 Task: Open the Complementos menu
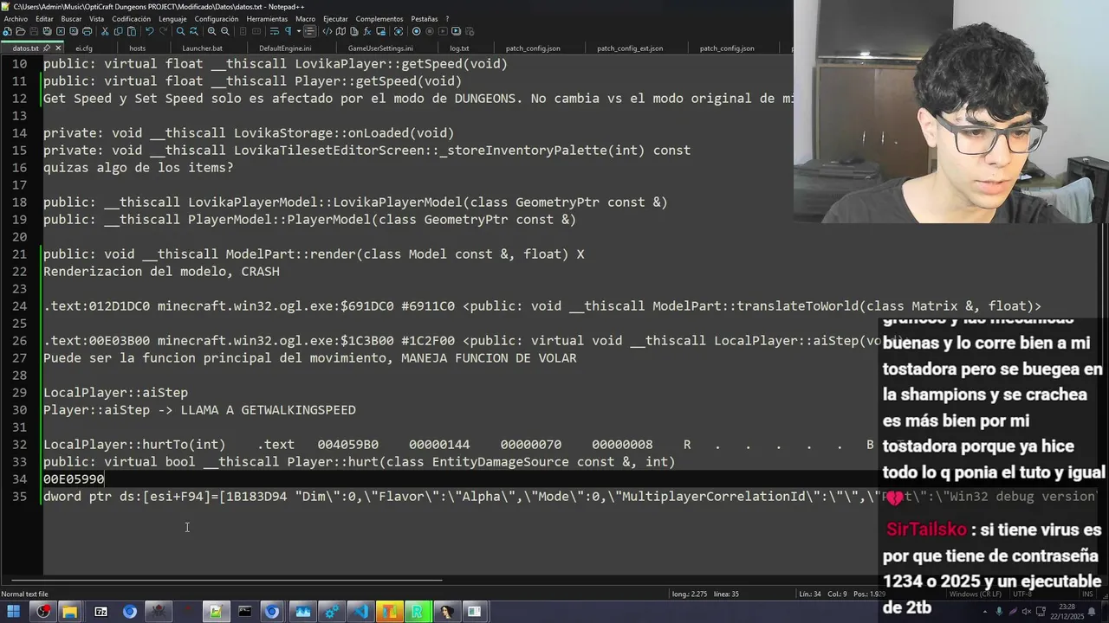pos(379,19)
